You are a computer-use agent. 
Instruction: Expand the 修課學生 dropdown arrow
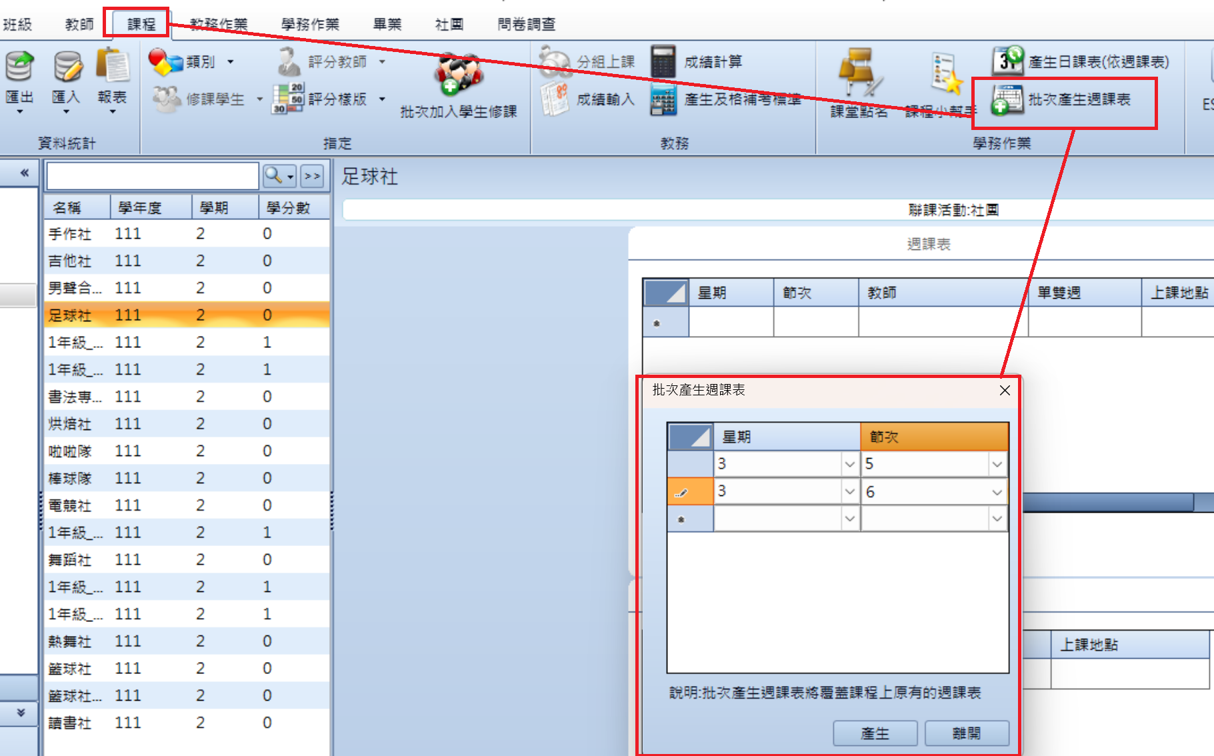coord(259,99)
